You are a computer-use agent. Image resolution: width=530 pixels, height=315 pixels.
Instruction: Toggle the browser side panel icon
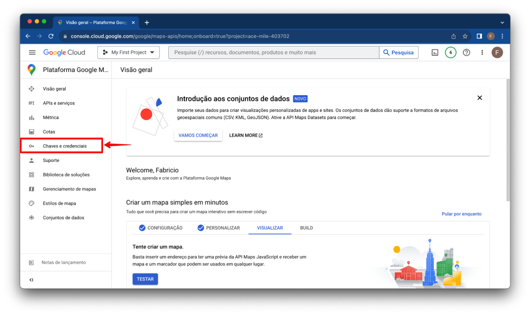(479, 36)
